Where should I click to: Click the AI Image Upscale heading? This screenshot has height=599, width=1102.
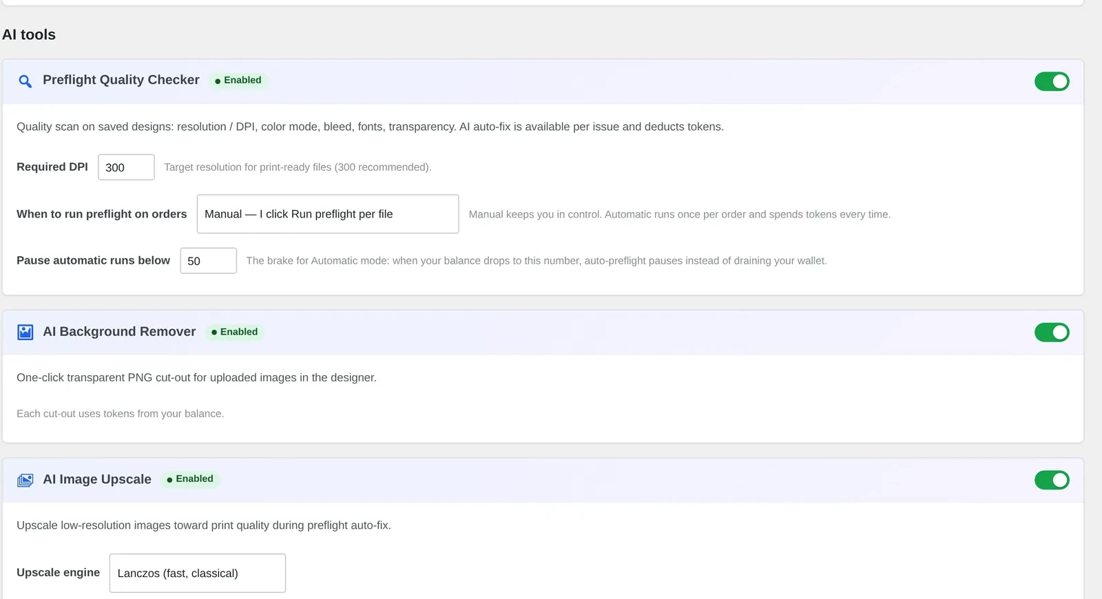click(x=97, y=479)
